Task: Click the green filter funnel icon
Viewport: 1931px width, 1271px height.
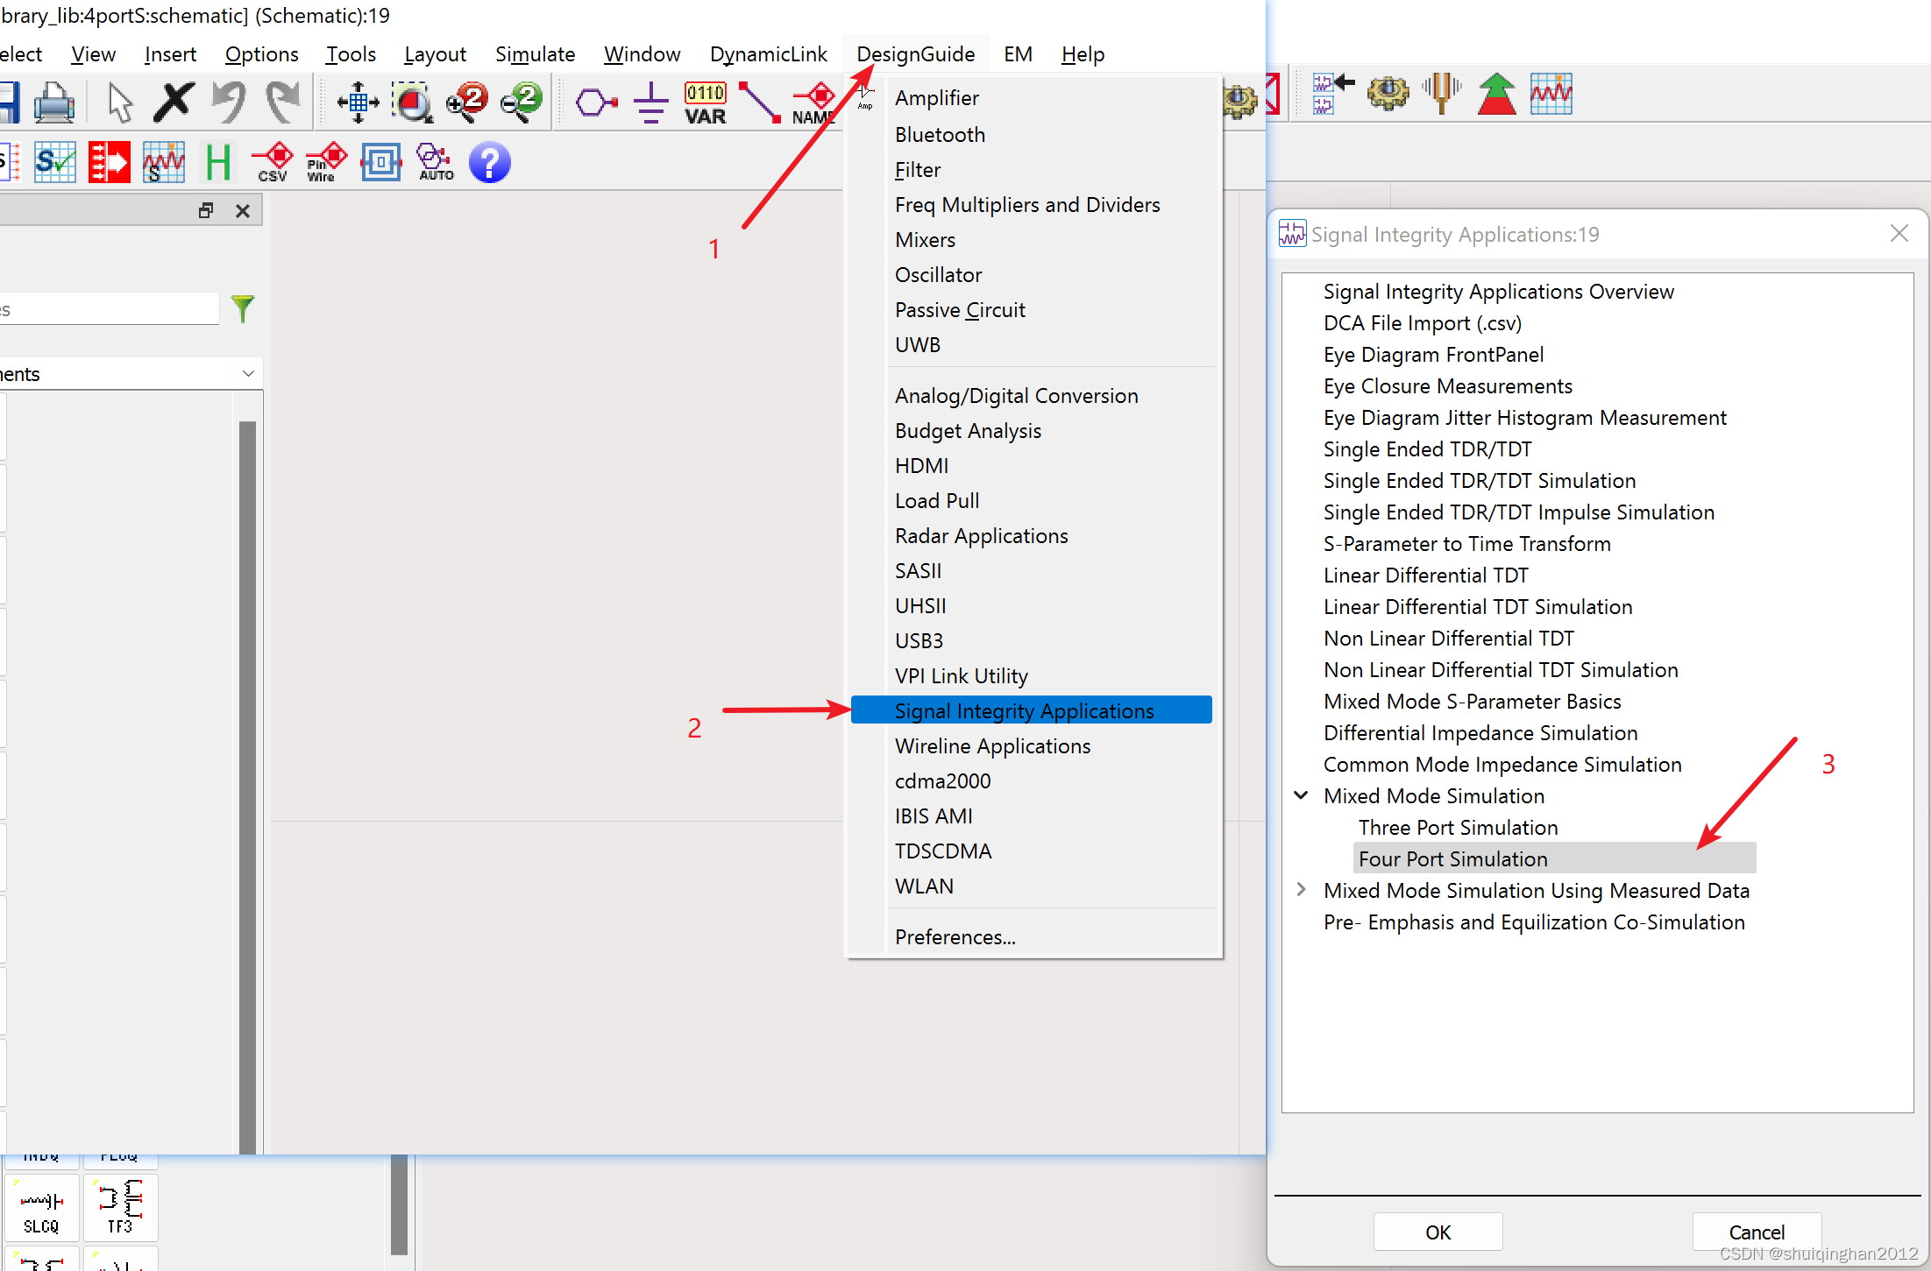Action: pyautogui.click(x=243, y=308)
